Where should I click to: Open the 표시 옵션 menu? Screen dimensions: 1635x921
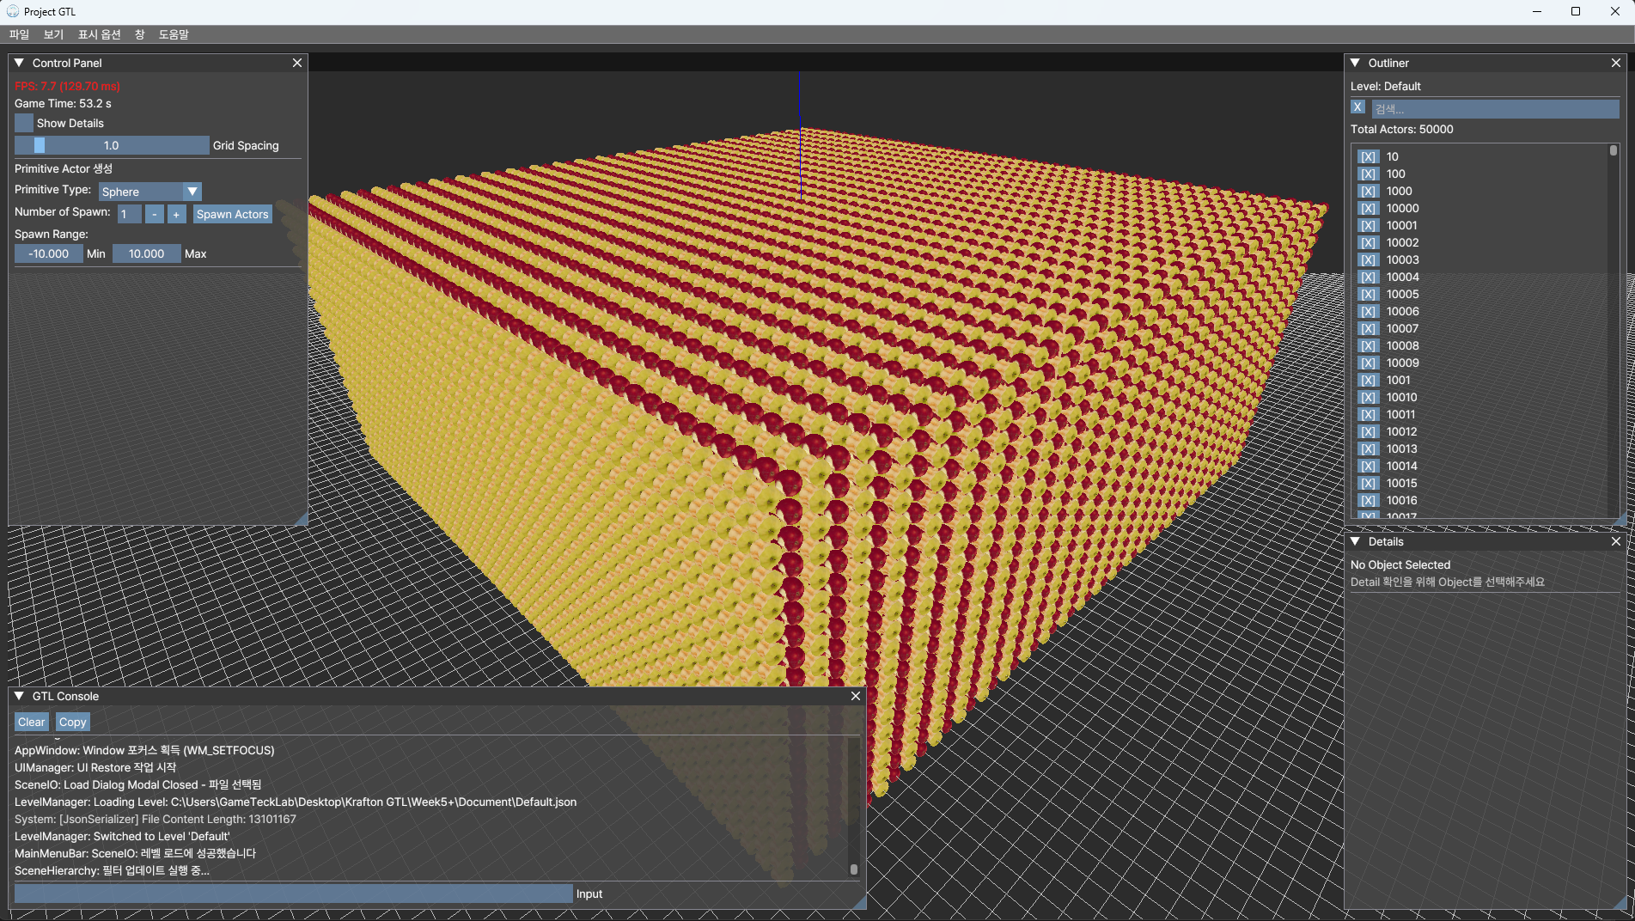click(99, 34)
